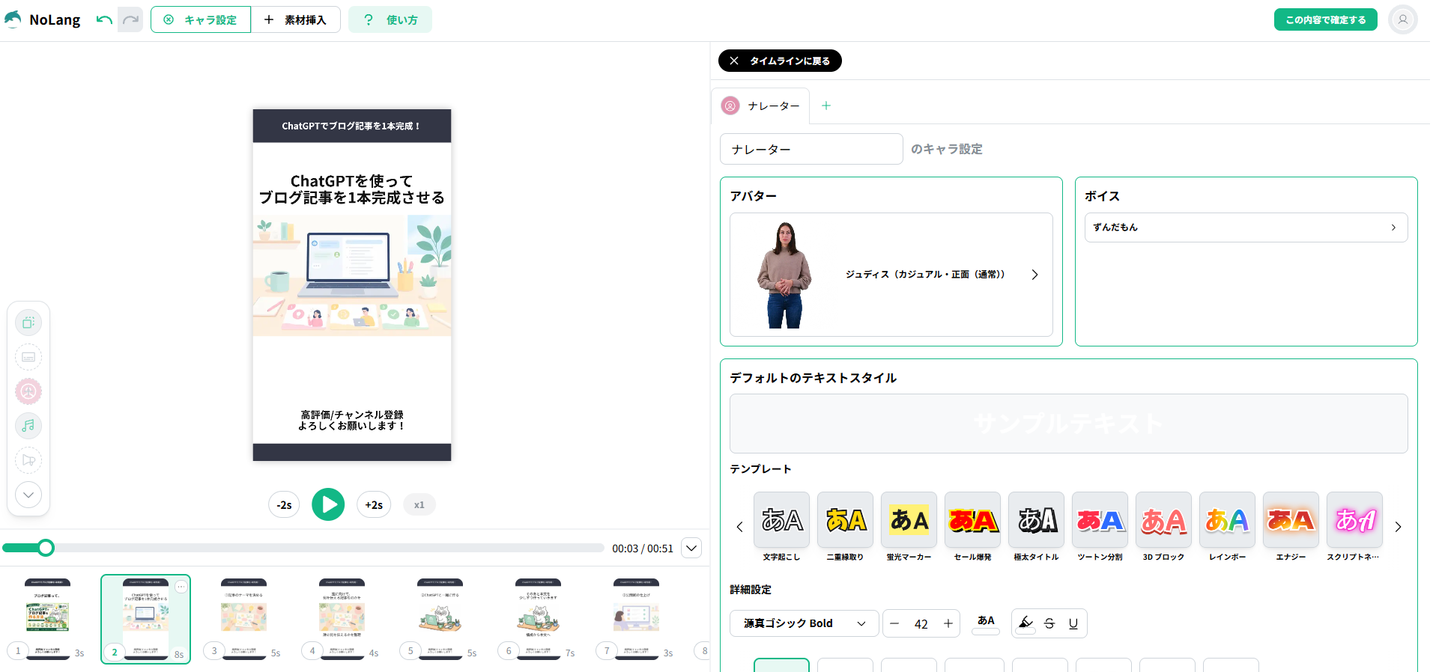Screen dimensions: 1433x672
Task: Redo the last undone edit
Action: tap(130, 19)
